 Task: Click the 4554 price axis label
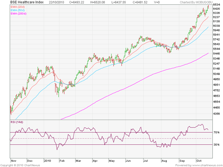tap(216, 102)
